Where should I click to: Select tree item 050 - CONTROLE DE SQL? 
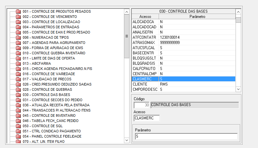43,126
